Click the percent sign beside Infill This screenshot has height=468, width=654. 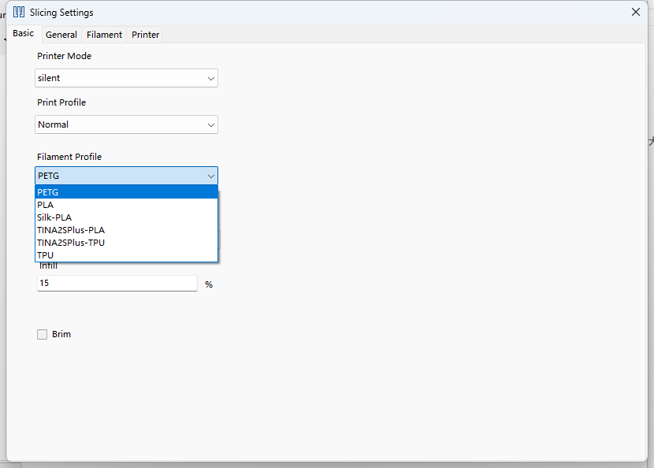pos(209,284)
